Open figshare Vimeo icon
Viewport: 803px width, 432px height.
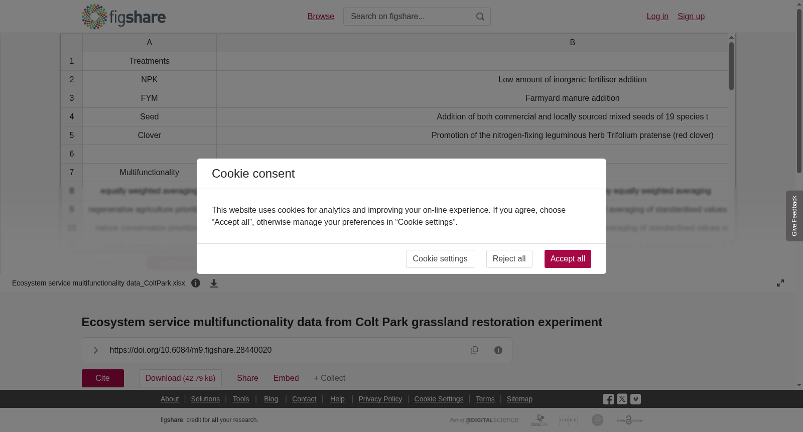coord(635,399)
